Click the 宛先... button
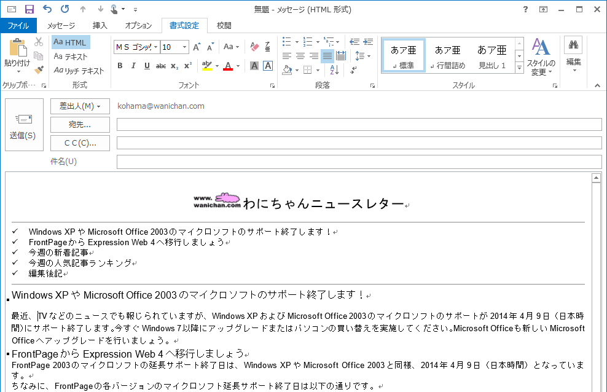The image size is (607, 392). tap(80, 125)
